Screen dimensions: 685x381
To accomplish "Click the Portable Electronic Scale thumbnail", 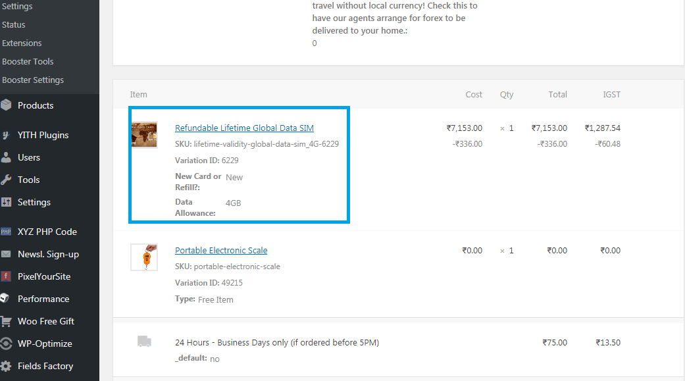I will click(144, 257).
